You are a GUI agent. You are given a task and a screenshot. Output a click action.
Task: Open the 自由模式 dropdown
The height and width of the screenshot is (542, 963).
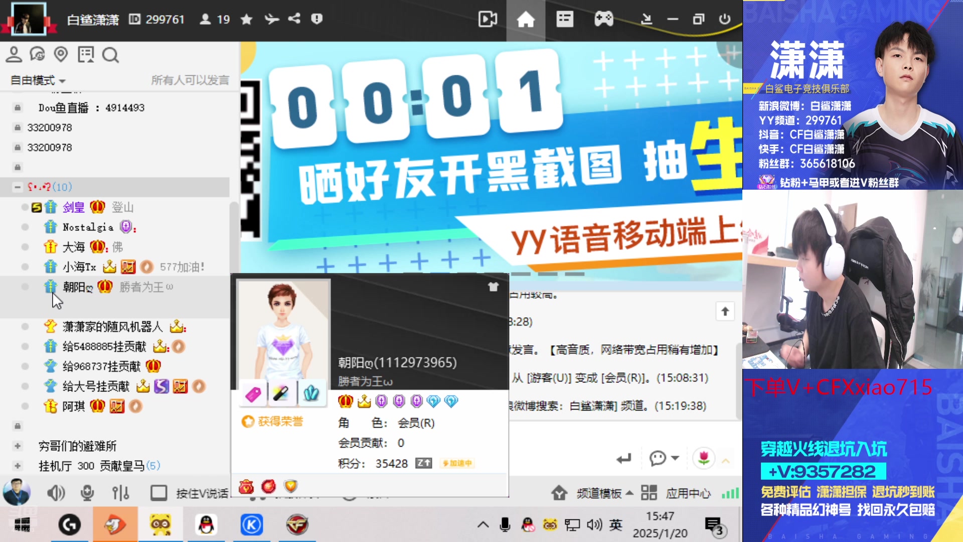(38, 80)
